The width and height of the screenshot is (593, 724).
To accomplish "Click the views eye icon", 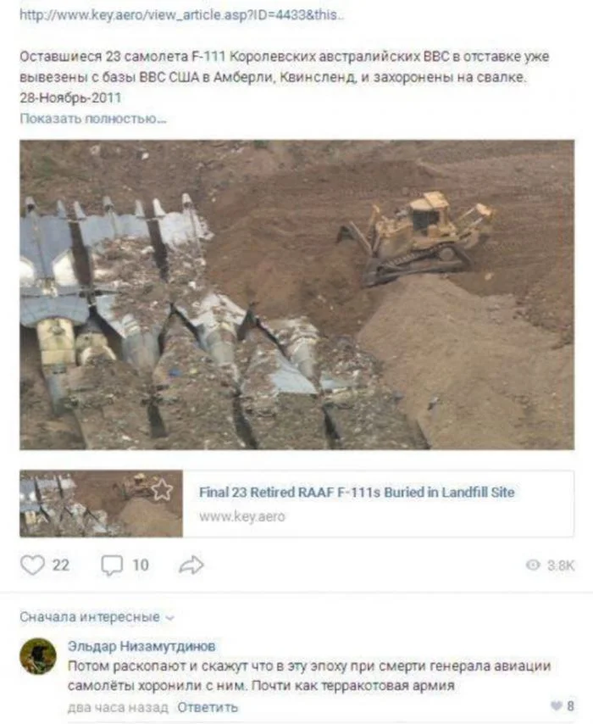I will click(533, 565).
